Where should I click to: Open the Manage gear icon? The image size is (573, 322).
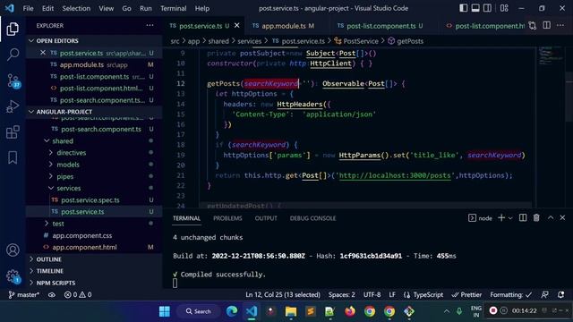coord(13,276)
